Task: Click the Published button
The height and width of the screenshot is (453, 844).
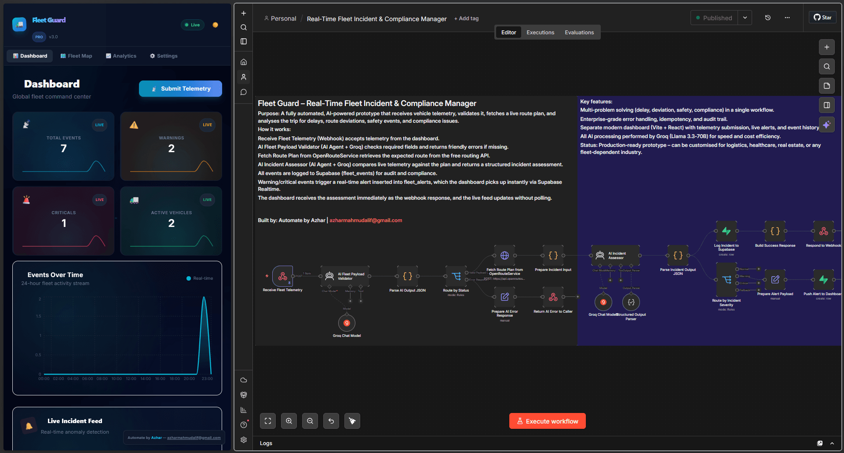Action: tap(714, 18)
